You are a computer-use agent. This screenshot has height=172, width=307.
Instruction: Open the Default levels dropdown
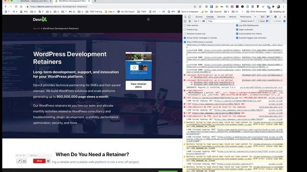click(248, 21)
